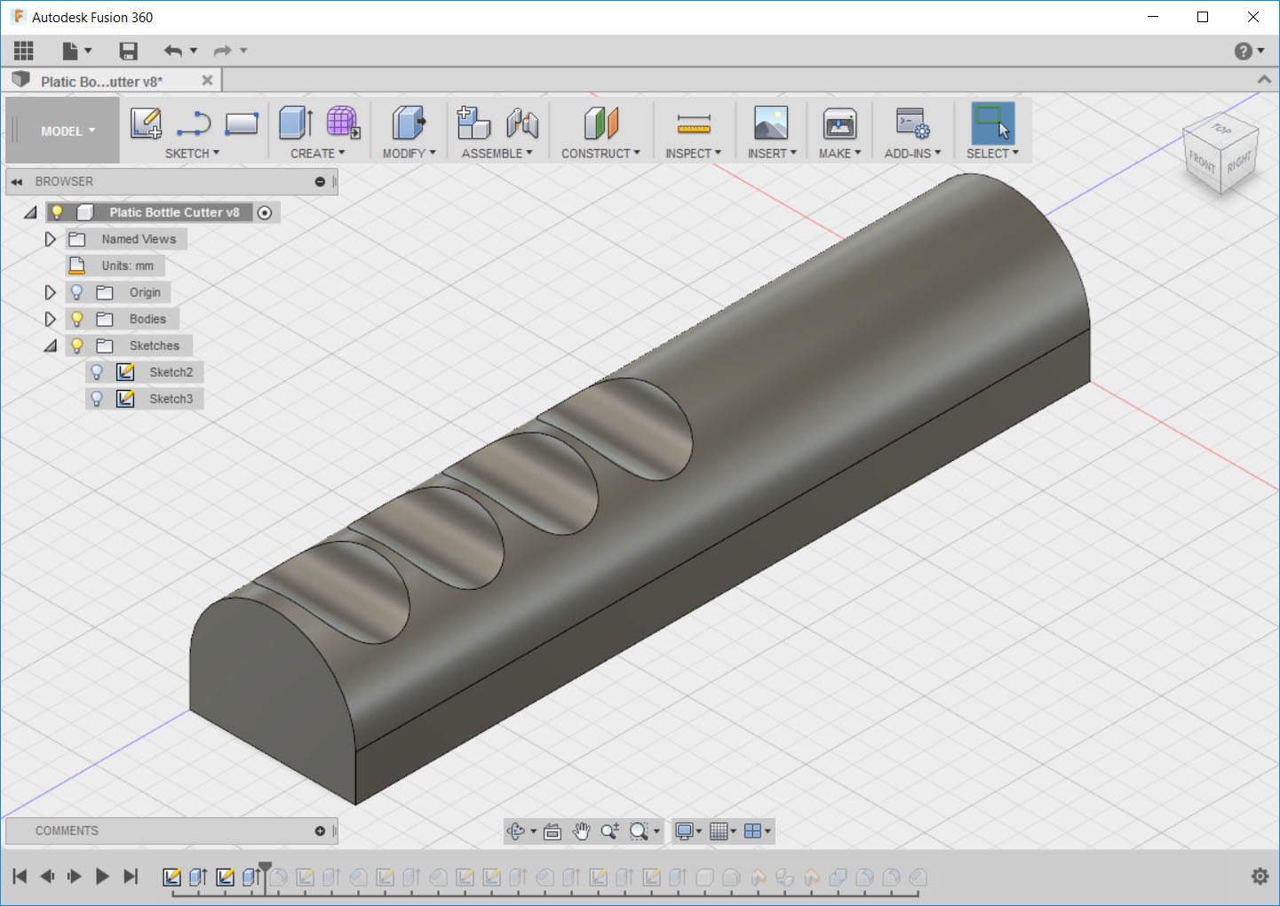
Task: Click the Save icon in the toolbar
Action: (x=128, y=51)
